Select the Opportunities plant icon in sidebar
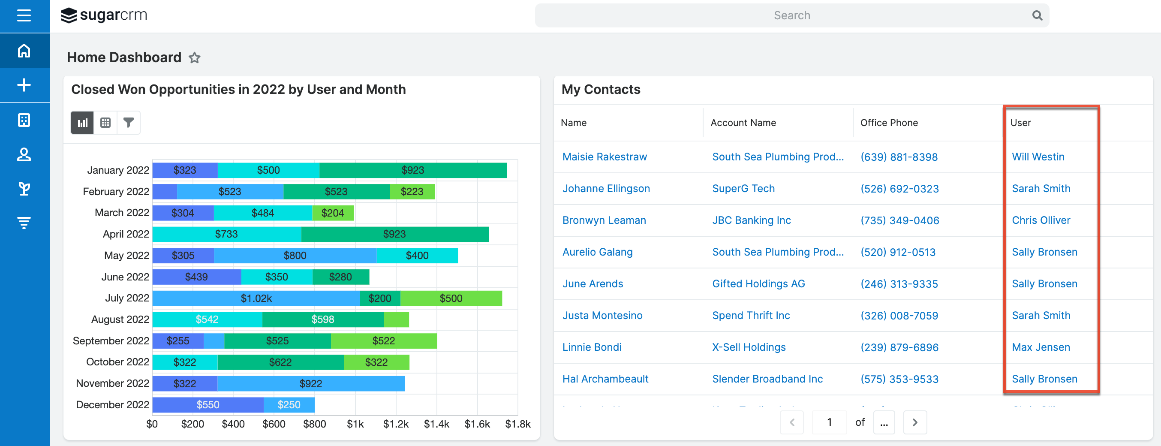This screenshot has width=1161, height=446. pyautogui.click(x=23, y=189)
